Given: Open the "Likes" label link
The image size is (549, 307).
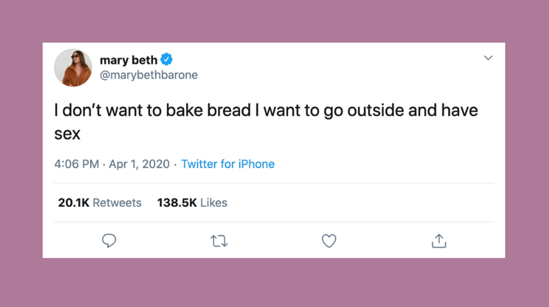Looking at the screenshot, I should click(214, 203).
